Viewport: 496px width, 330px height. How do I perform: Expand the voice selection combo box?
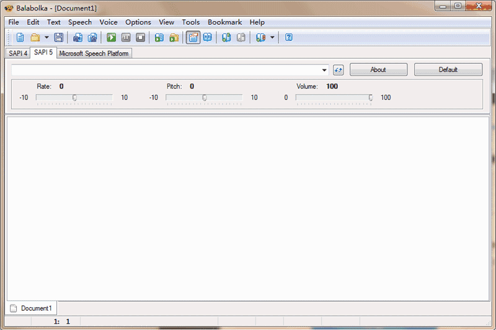click(x=325, y=70)
